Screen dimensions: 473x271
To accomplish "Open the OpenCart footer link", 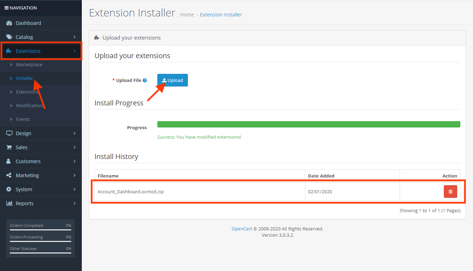I will (x=242, y=229).
